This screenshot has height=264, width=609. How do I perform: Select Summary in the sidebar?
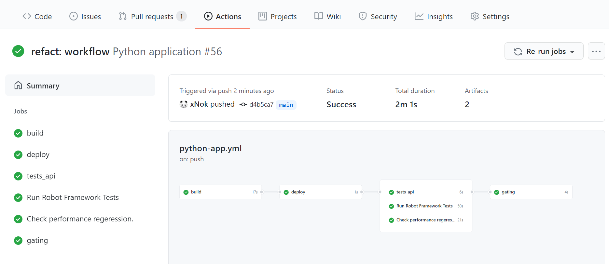coord(80,86)
